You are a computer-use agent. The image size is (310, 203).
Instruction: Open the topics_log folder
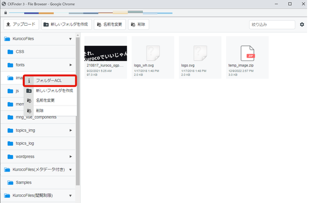[38, 143]
